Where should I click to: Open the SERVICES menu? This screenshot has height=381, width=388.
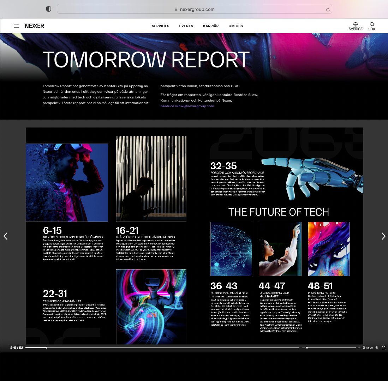click(160, 26)
